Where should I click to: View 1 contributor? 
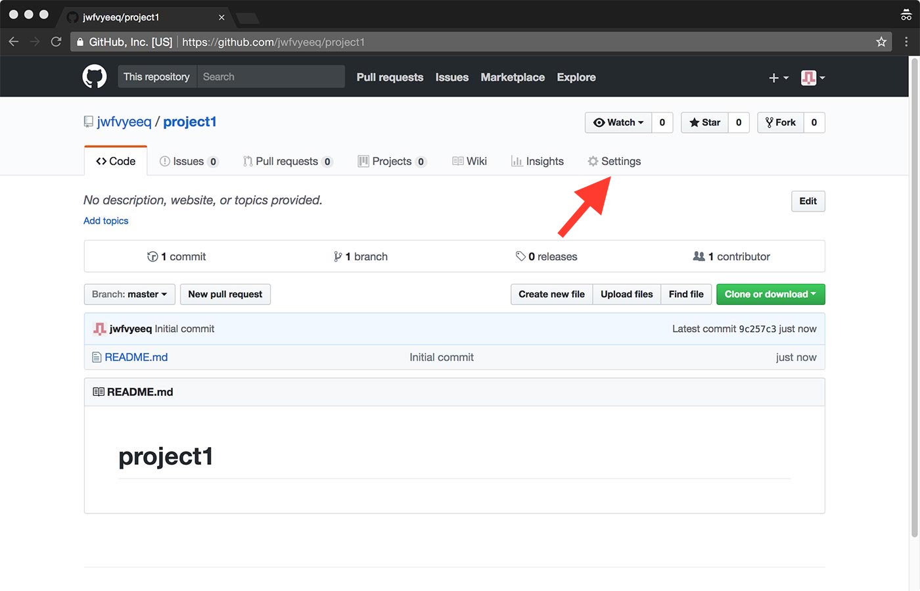pos(731,256)
